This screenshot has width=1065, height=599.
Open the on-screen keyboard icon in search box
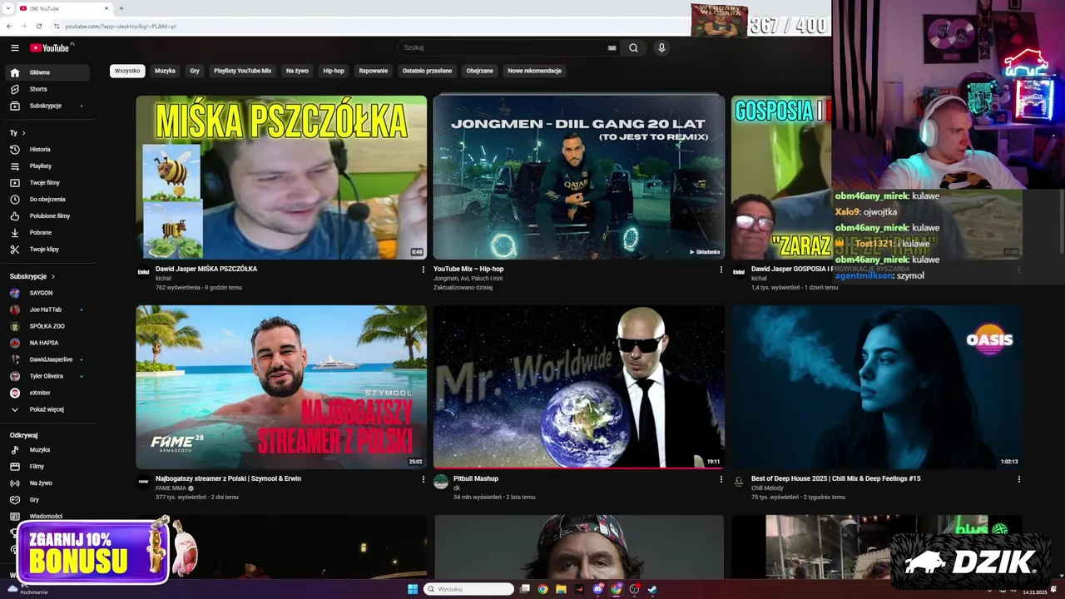click(612, 48)
